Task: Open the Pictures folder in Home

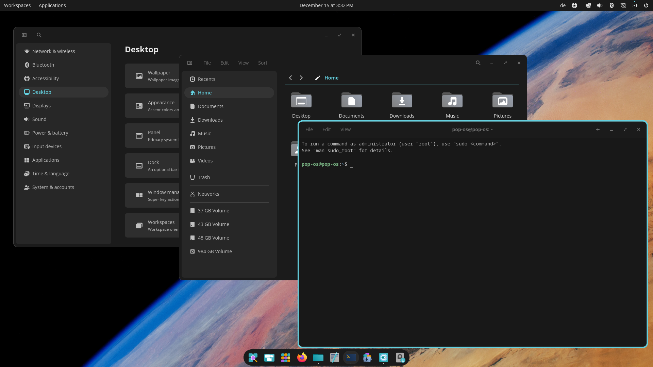Action: click(502, 101)
